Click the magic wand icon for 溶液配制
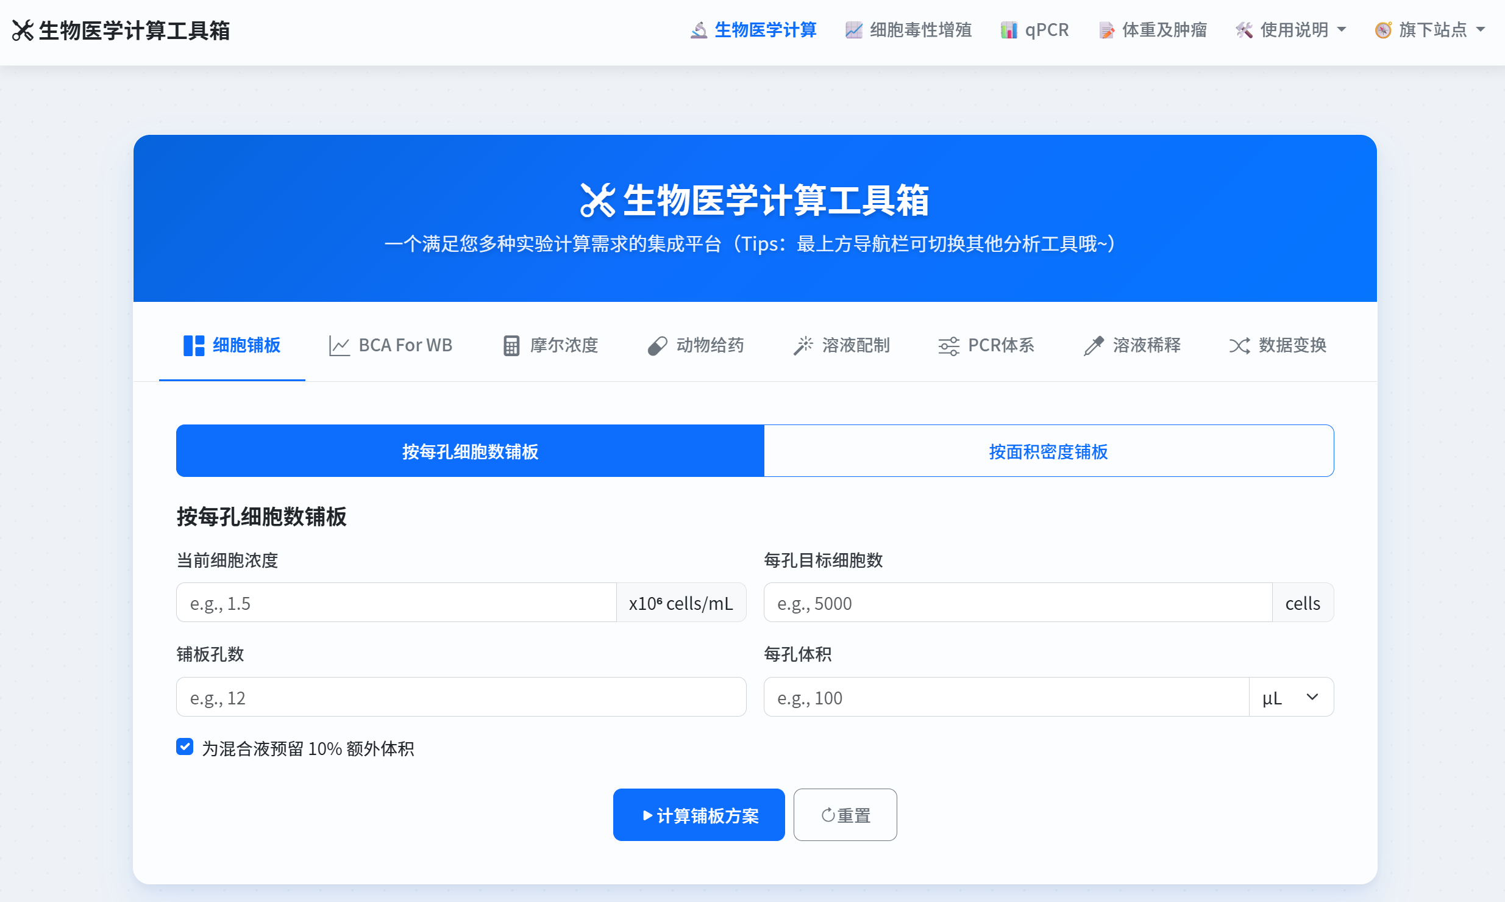The image size is (1505, 902). click(803, 346)
